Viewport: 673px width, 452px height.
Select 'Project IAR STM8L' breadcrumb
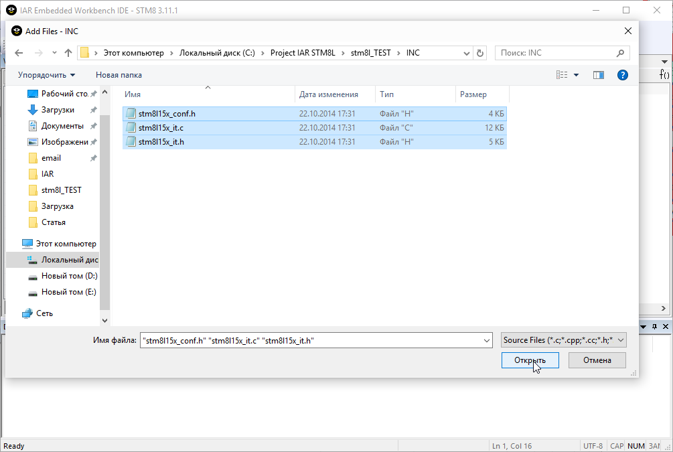303,53
